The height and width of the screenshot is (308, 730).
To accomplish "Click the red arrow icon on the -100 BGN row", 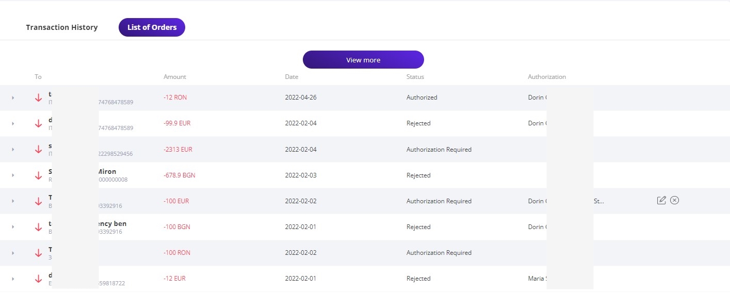I will pyautogui.click(x=38, y=227).
